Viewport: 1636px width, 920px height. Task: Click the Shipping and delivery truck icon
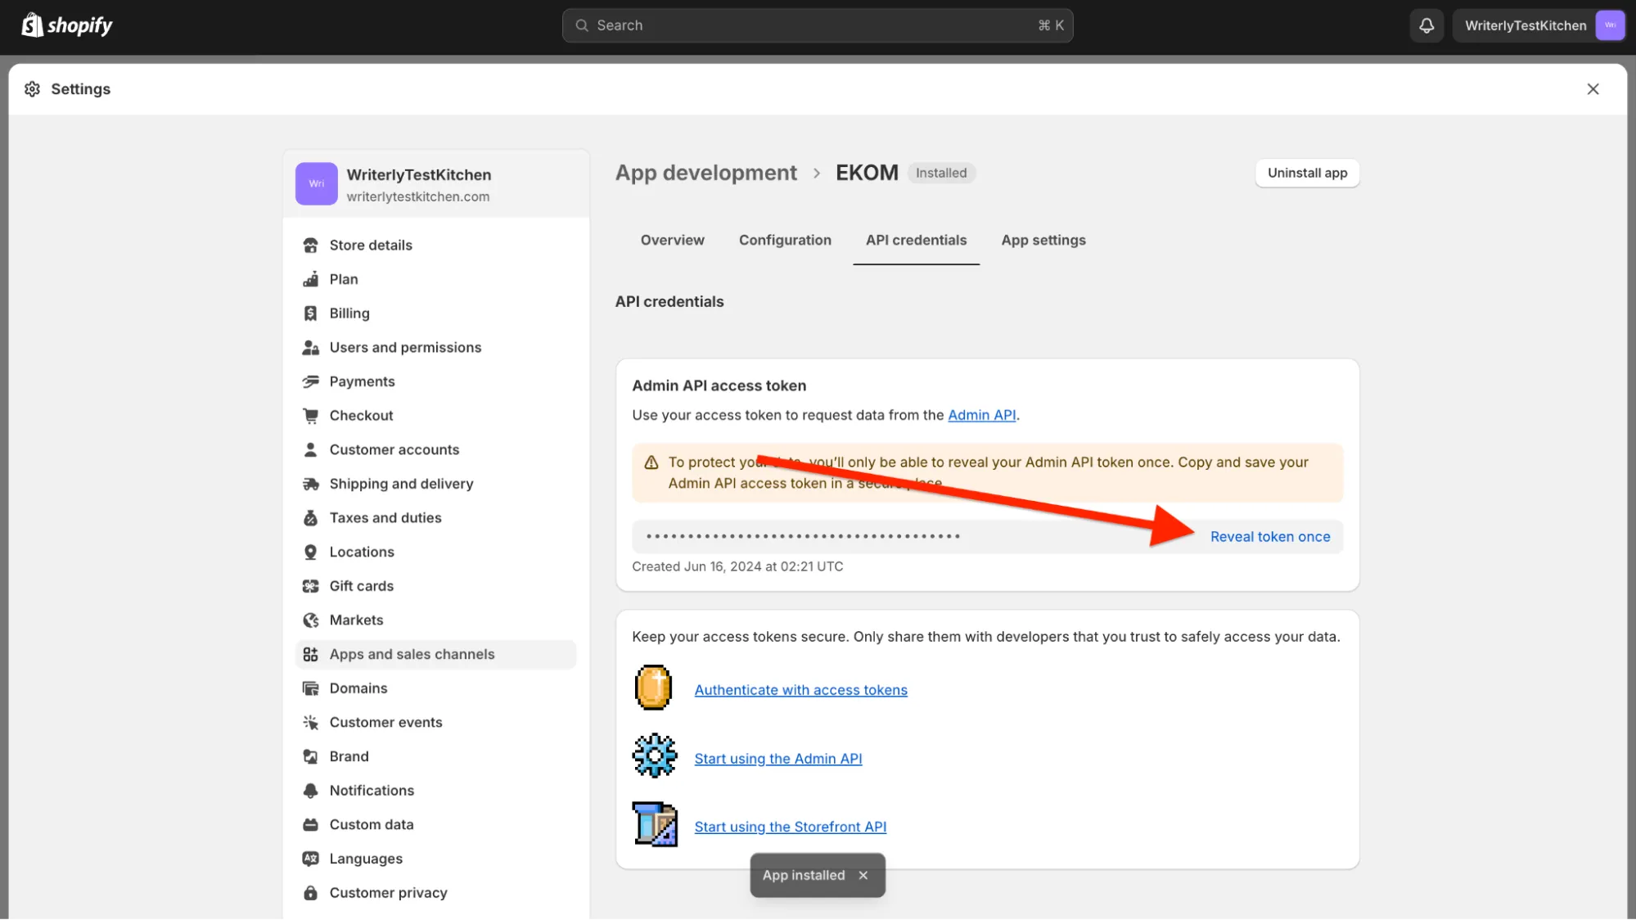pos(310,485)
